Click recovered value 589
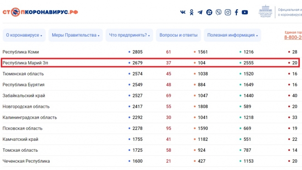Image resolution: width=302 pixels, height=170 pixels. pyautogui.click(x=247, y=106)
